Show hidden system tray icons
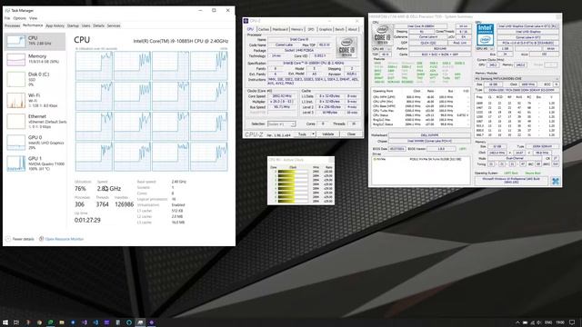Screen dimensions: 582x327 517,322
